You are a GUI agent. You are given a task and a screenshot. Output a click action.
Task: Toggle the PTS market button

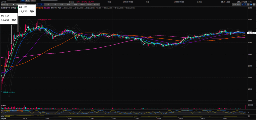pyautogui.click(x=28, y=1)
